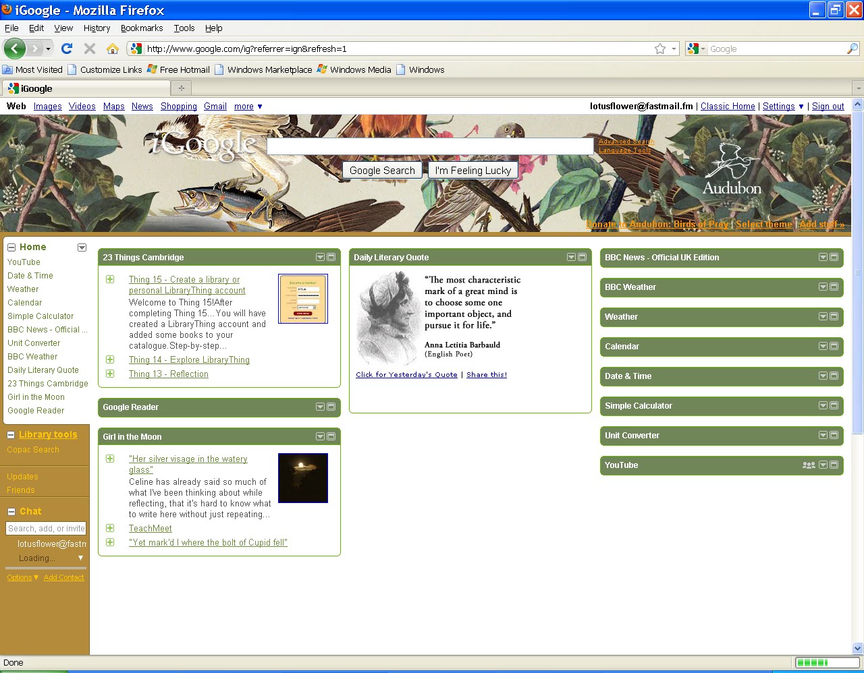Reload the page with the refresh icon
This screenshot has width=864, height=673.
tap(66, 49)
